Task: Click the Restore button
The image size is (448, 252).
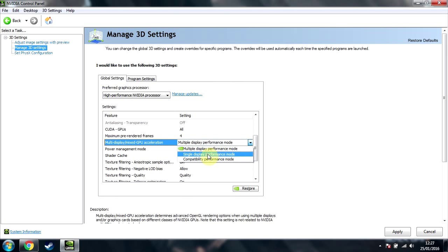Action: [x=245, y=189]
